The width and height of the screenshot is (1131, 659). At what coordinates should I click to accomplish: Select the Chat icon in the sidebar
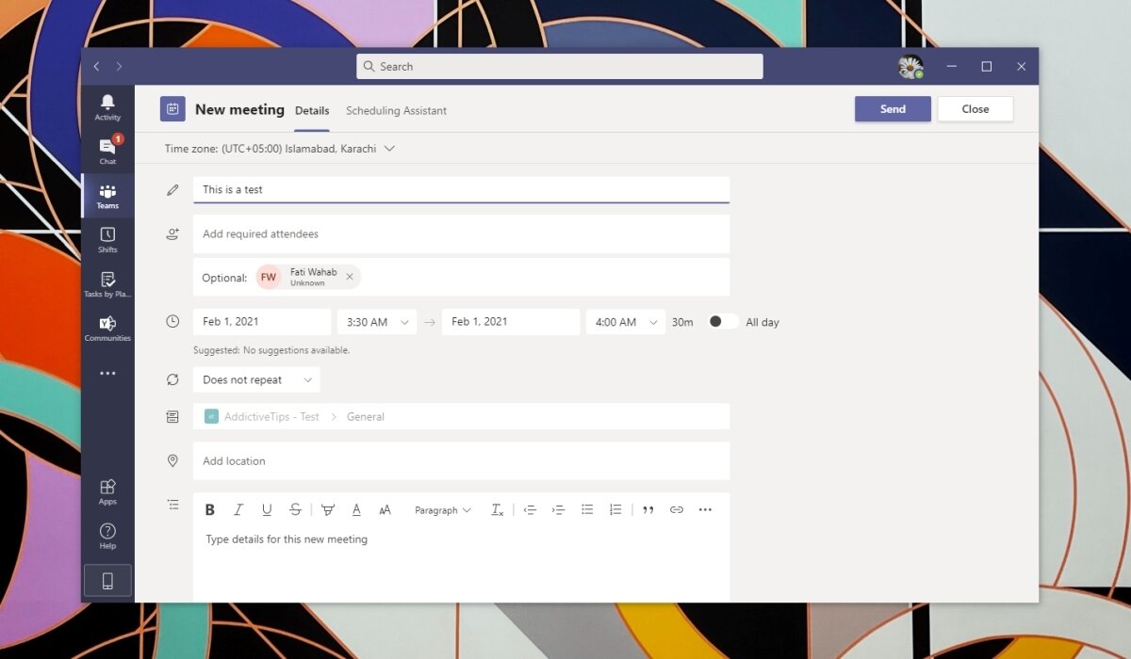coord(107,151)
